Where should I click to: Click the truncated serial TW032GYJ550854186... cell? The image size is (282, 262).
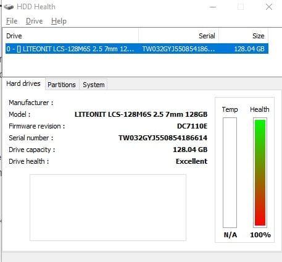click(178, 49)
